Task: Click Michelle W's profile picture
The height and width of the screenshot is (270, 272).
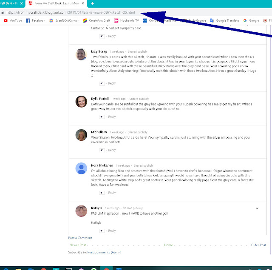Action: coord(81,135)
